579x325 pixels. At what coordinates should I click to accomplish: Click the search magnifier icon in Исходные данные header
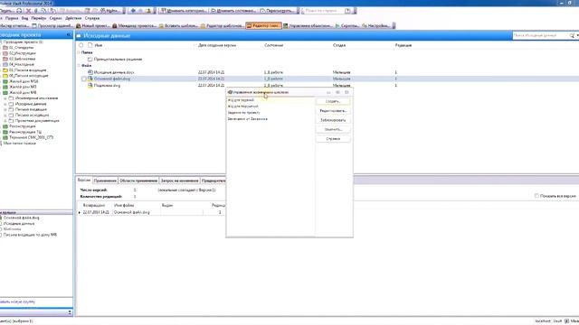click(572, 35)
